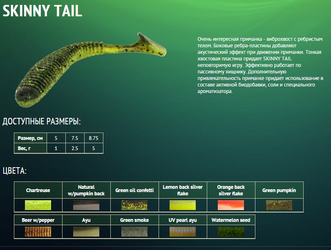
Task: Choose the Beer w/pepper swatch image
Action: coord(38,232)
